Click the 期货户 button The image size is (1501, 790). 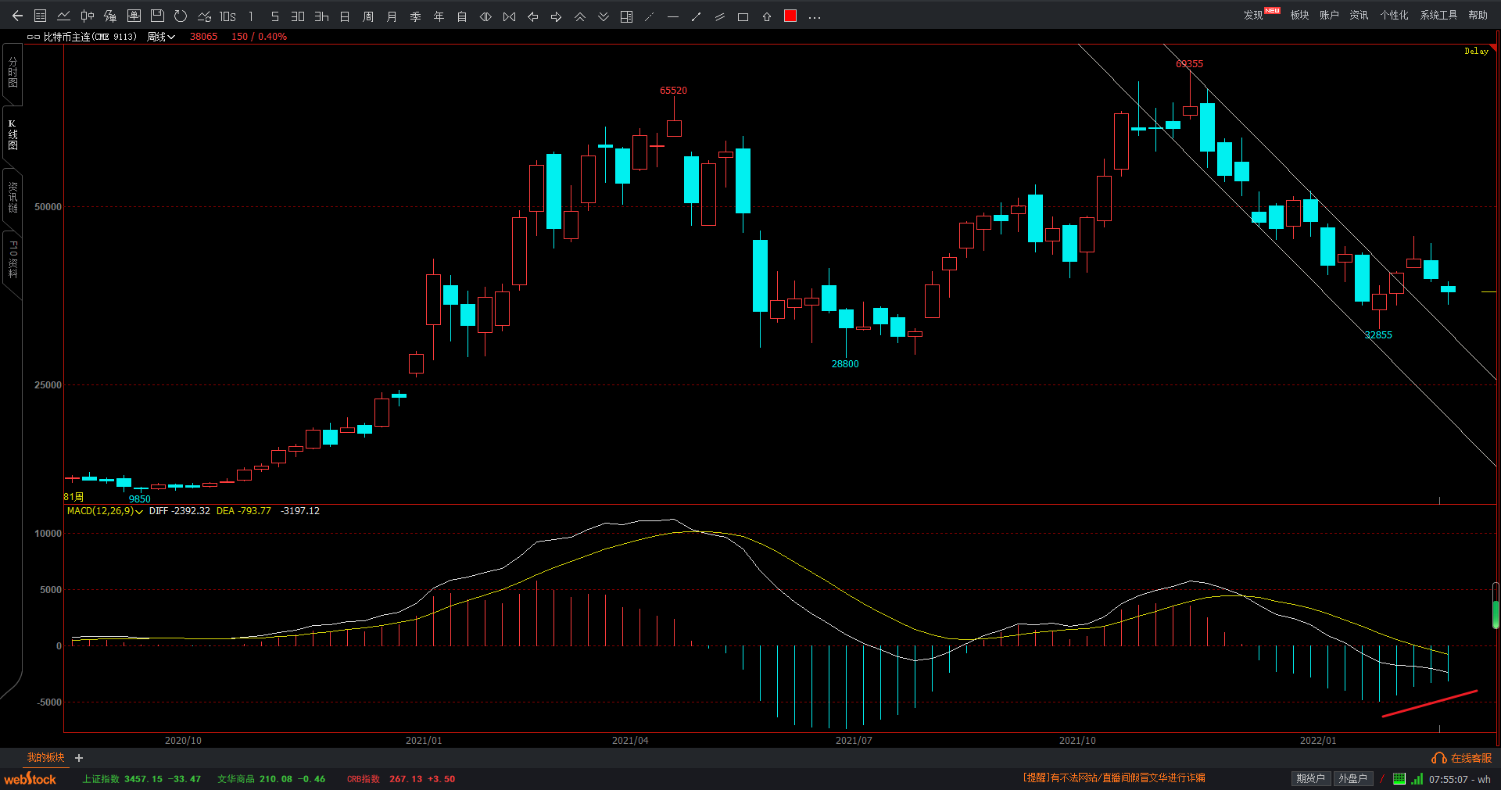point(1310,778)
